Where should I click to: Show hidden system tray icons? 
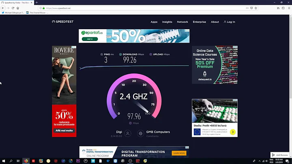point(260,161)
